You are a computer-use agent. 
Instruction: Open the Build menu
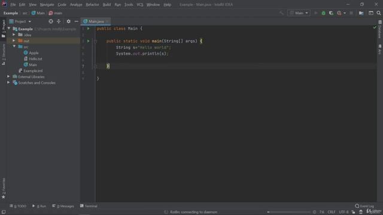click(107, 5)
